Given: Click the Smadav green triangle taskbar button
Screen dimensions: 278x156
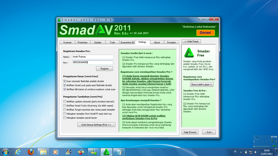Looking at the screenshot, I should (106, 152).
